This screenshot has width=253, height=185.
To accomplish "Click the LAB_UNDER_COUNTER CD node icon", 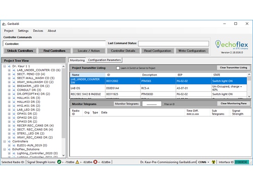I will (14, 70).
